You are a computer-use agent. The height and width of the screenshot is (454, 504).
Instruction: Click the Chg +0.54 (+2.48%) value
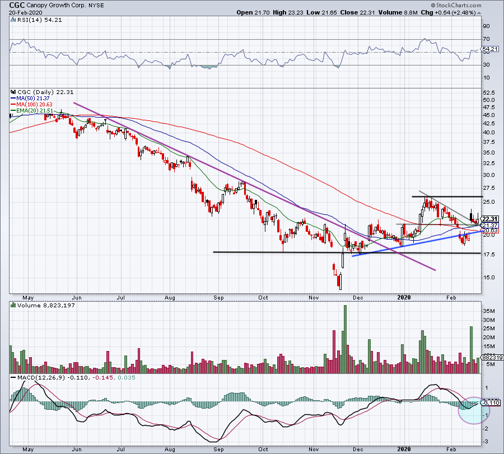coord(448,12)
